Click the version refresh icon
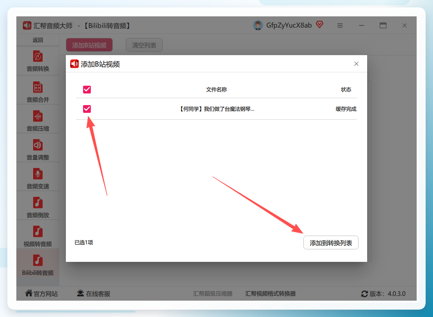Image resolution: width=433 pixels, height=317 pixels. pos(364,294)
